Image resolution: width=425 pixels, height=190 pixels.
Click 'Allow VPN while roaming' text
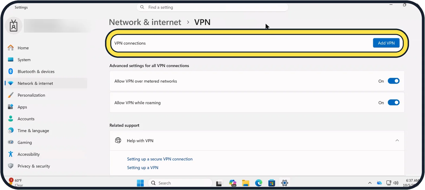(x=137, y=103)
